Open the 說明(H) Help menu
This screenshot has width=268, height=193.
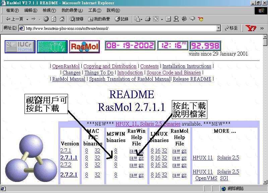pyautogui.click(x=113, y=10)
